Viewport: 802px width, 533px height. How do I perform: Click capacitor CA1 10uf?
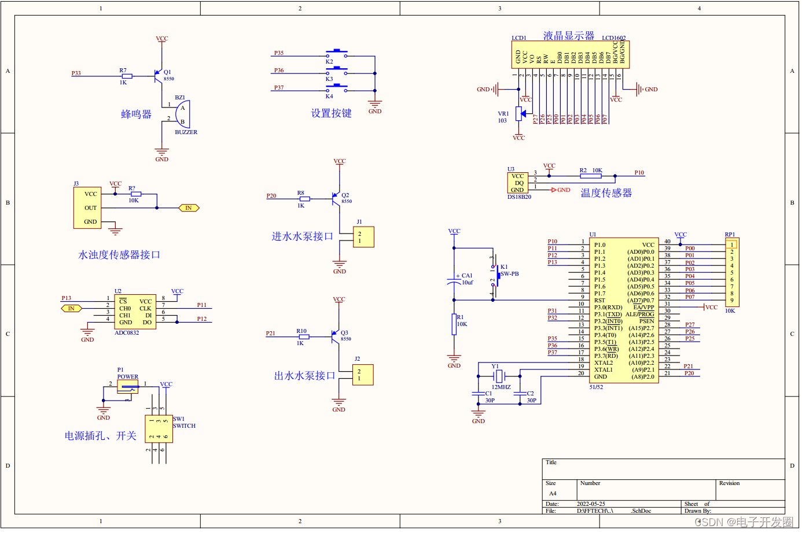click(454, 282)
